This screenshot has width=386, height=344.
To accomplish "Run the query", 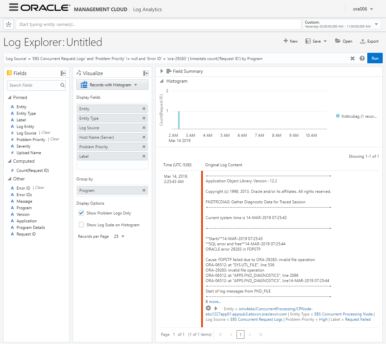I will [x=375, y=58].
